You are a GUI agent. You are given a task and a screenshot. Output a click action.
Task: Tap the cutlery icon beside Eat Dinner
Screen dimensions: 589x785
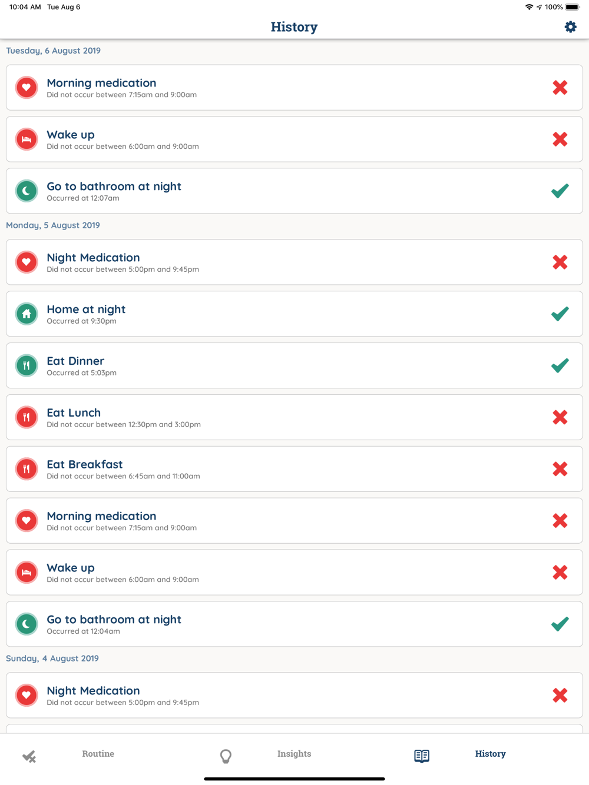[27, 365]
